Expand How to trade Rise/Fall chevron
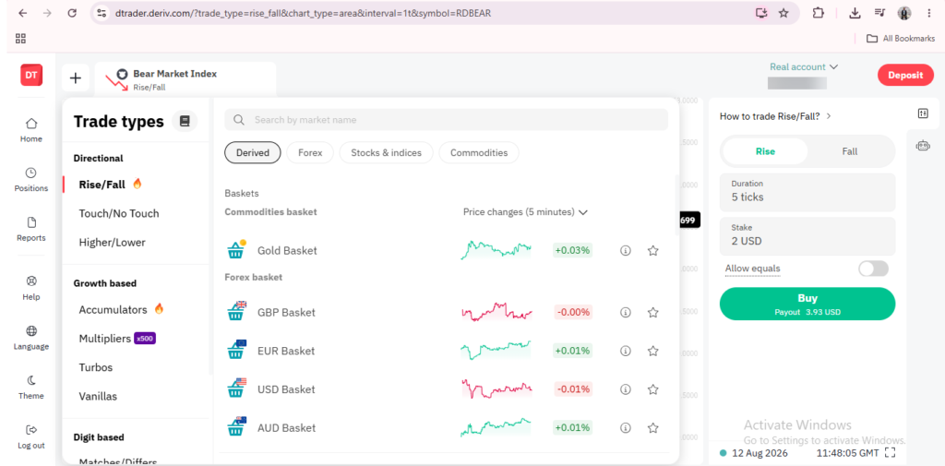The image size is (945, 466). tap(829, 116)
